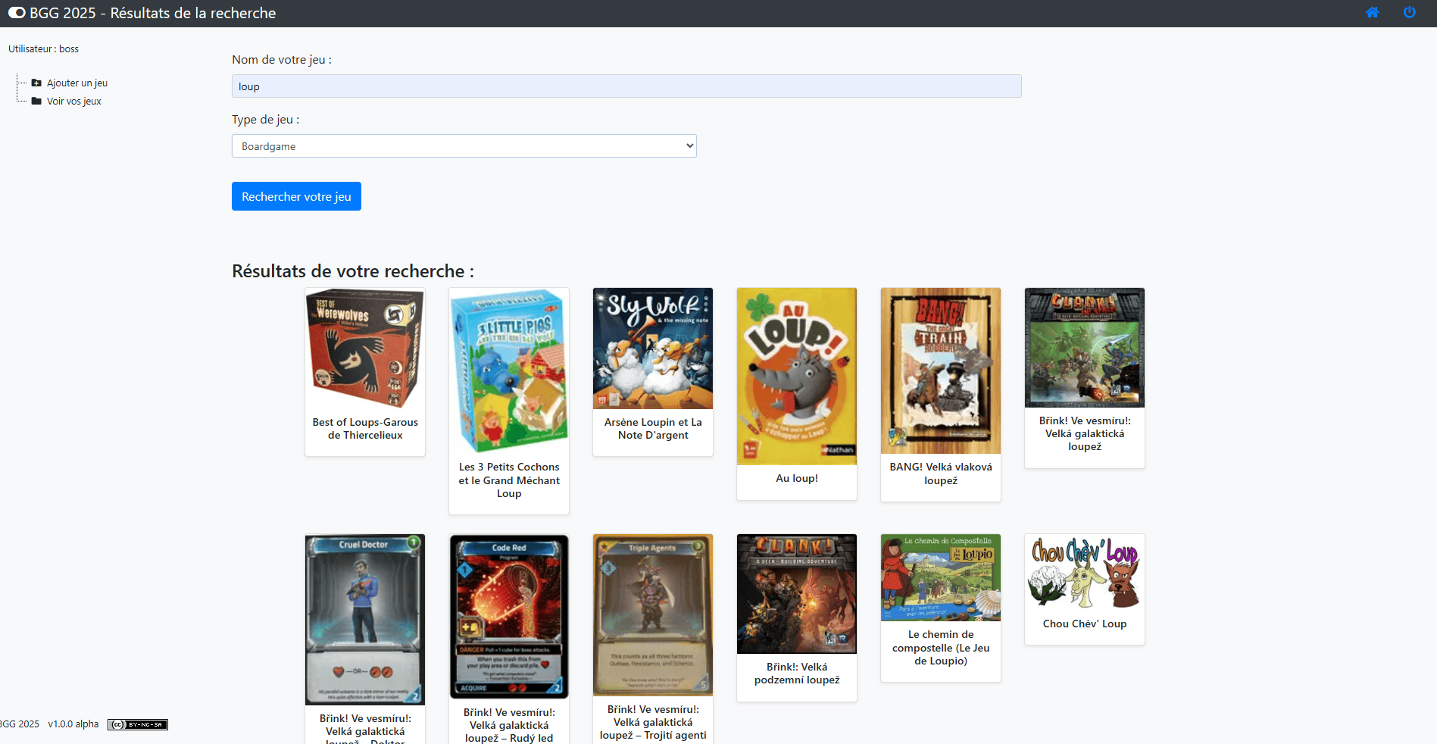Open Clank! In Space cover image
The width and height of the screenshot is (1437, 744).
click(1085, 348)
